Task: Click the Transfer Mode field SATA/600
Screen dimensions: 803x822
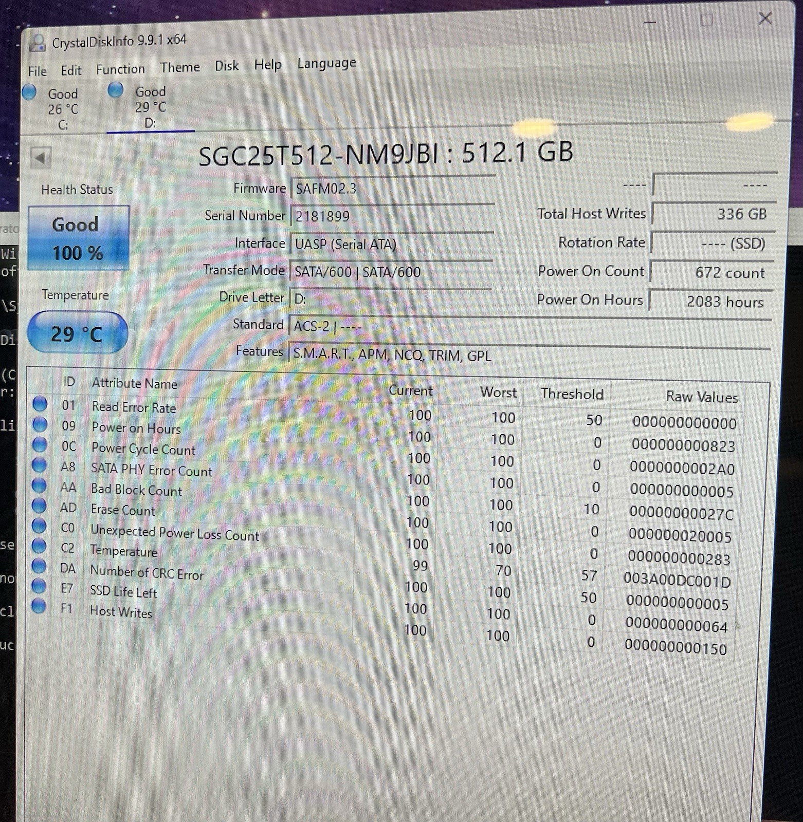Action: (x=391, y=271)
